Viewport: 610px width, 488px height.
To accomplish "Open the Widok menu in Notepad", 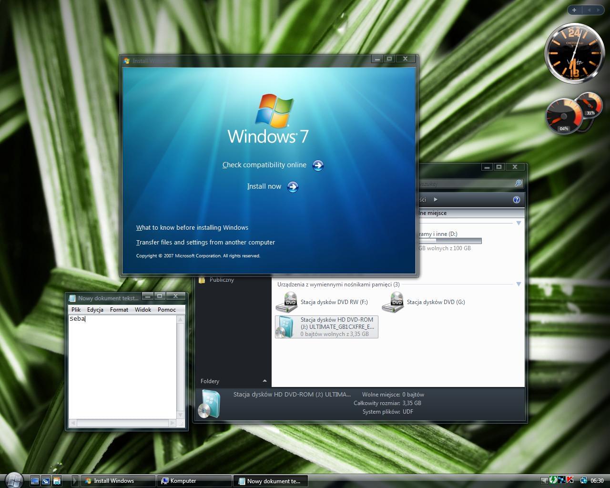I will coord(143,309).
